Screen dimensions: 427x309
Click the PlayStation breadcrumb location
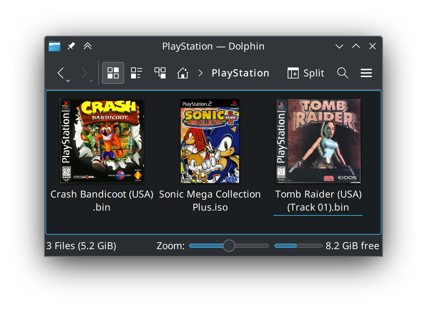[240, 73]
